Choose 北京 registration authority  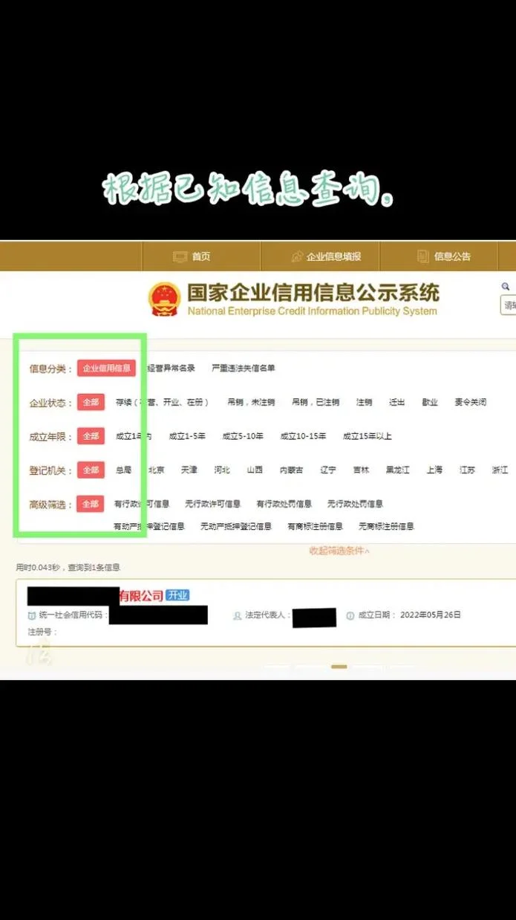[156, 470]
